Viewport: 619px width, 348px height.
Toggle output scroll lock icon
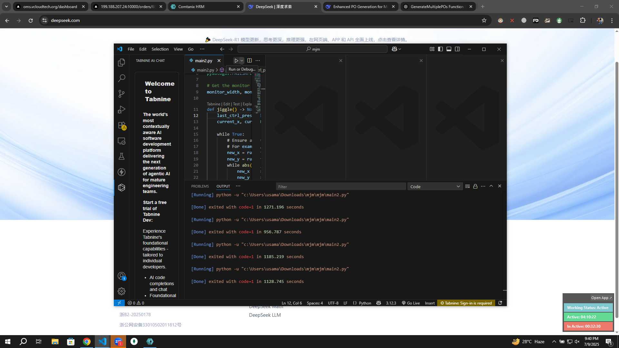(x=475, y=186)
